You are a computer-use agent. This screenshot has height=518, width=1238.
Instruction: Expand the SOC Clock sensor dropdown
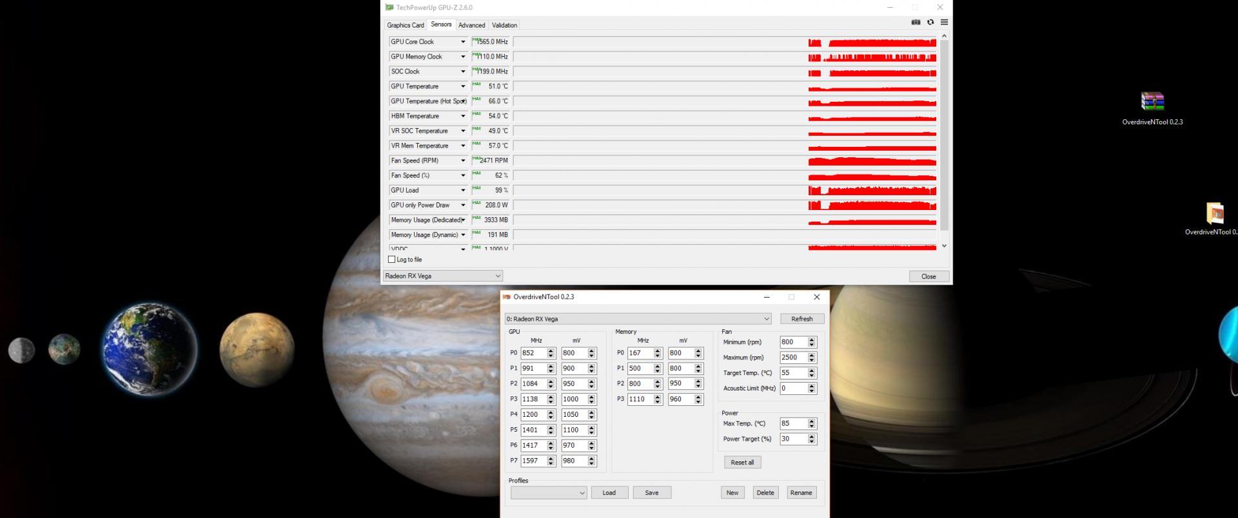click(x=463, y=72)
